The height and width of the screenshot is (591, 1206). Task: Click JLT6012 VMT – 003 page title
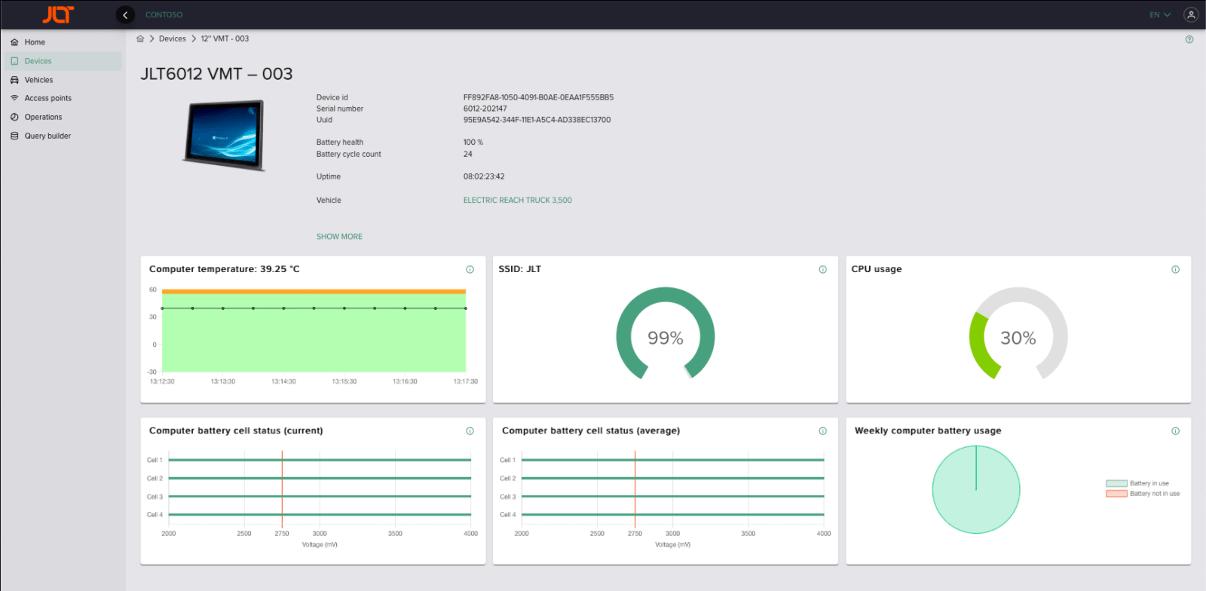click(x=216, y=74)
